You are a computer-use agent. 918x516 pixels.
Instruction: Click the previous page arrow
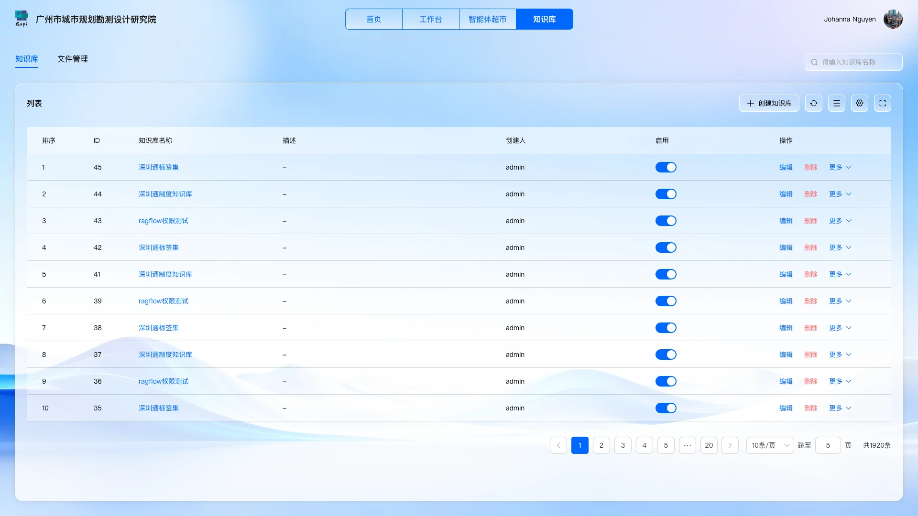coord(558,445)
